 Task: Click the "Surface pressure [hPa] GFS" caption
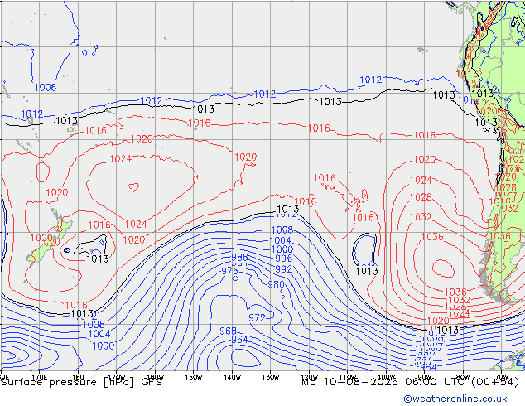81,382
